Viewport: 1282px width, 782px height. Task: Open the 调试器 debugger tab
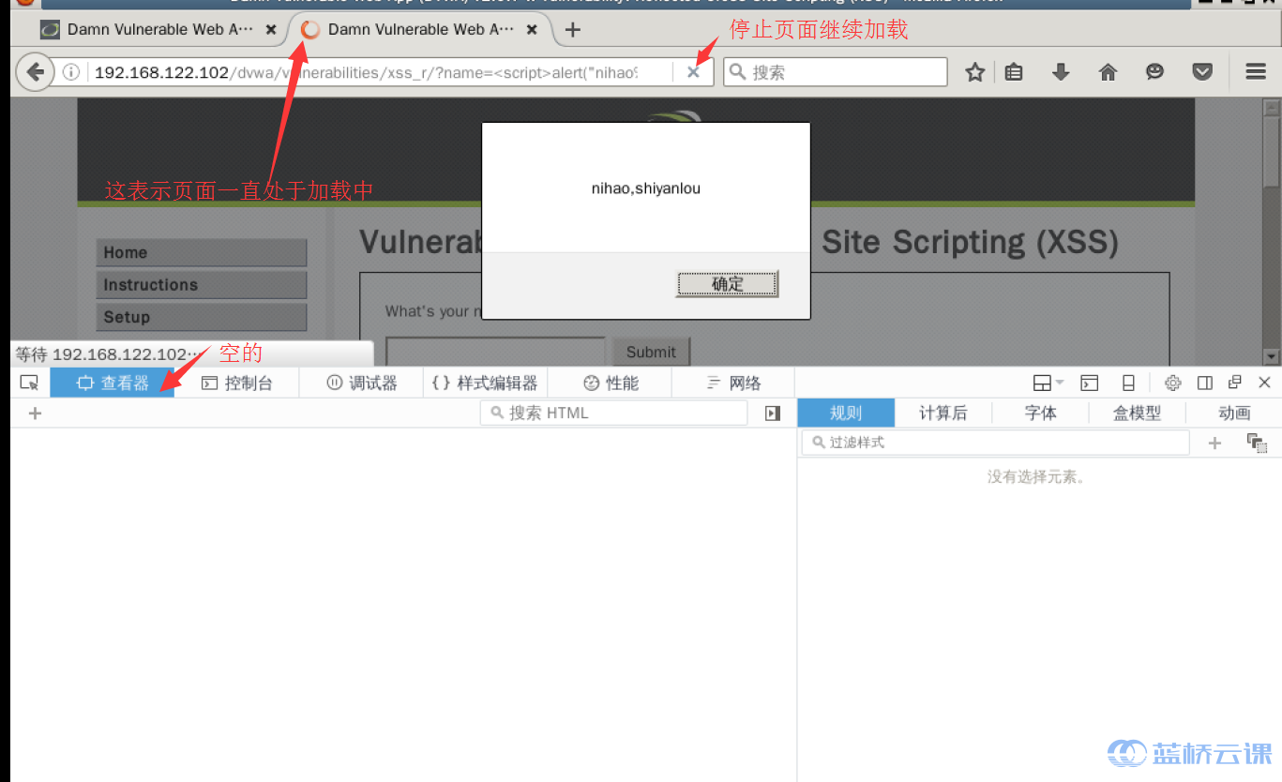coord(361,383)
